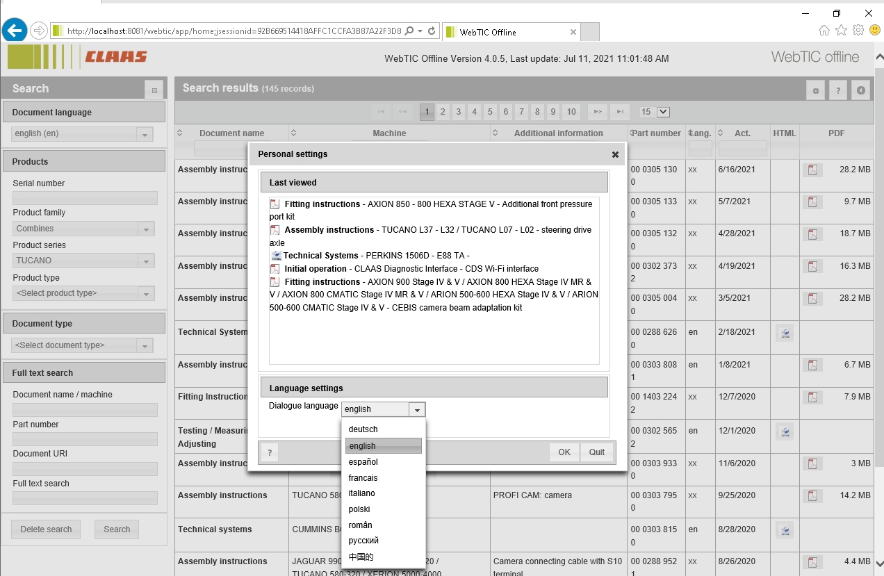Select deutsch from the language list
Screen dimensions: 884x576
click(363, 429)
